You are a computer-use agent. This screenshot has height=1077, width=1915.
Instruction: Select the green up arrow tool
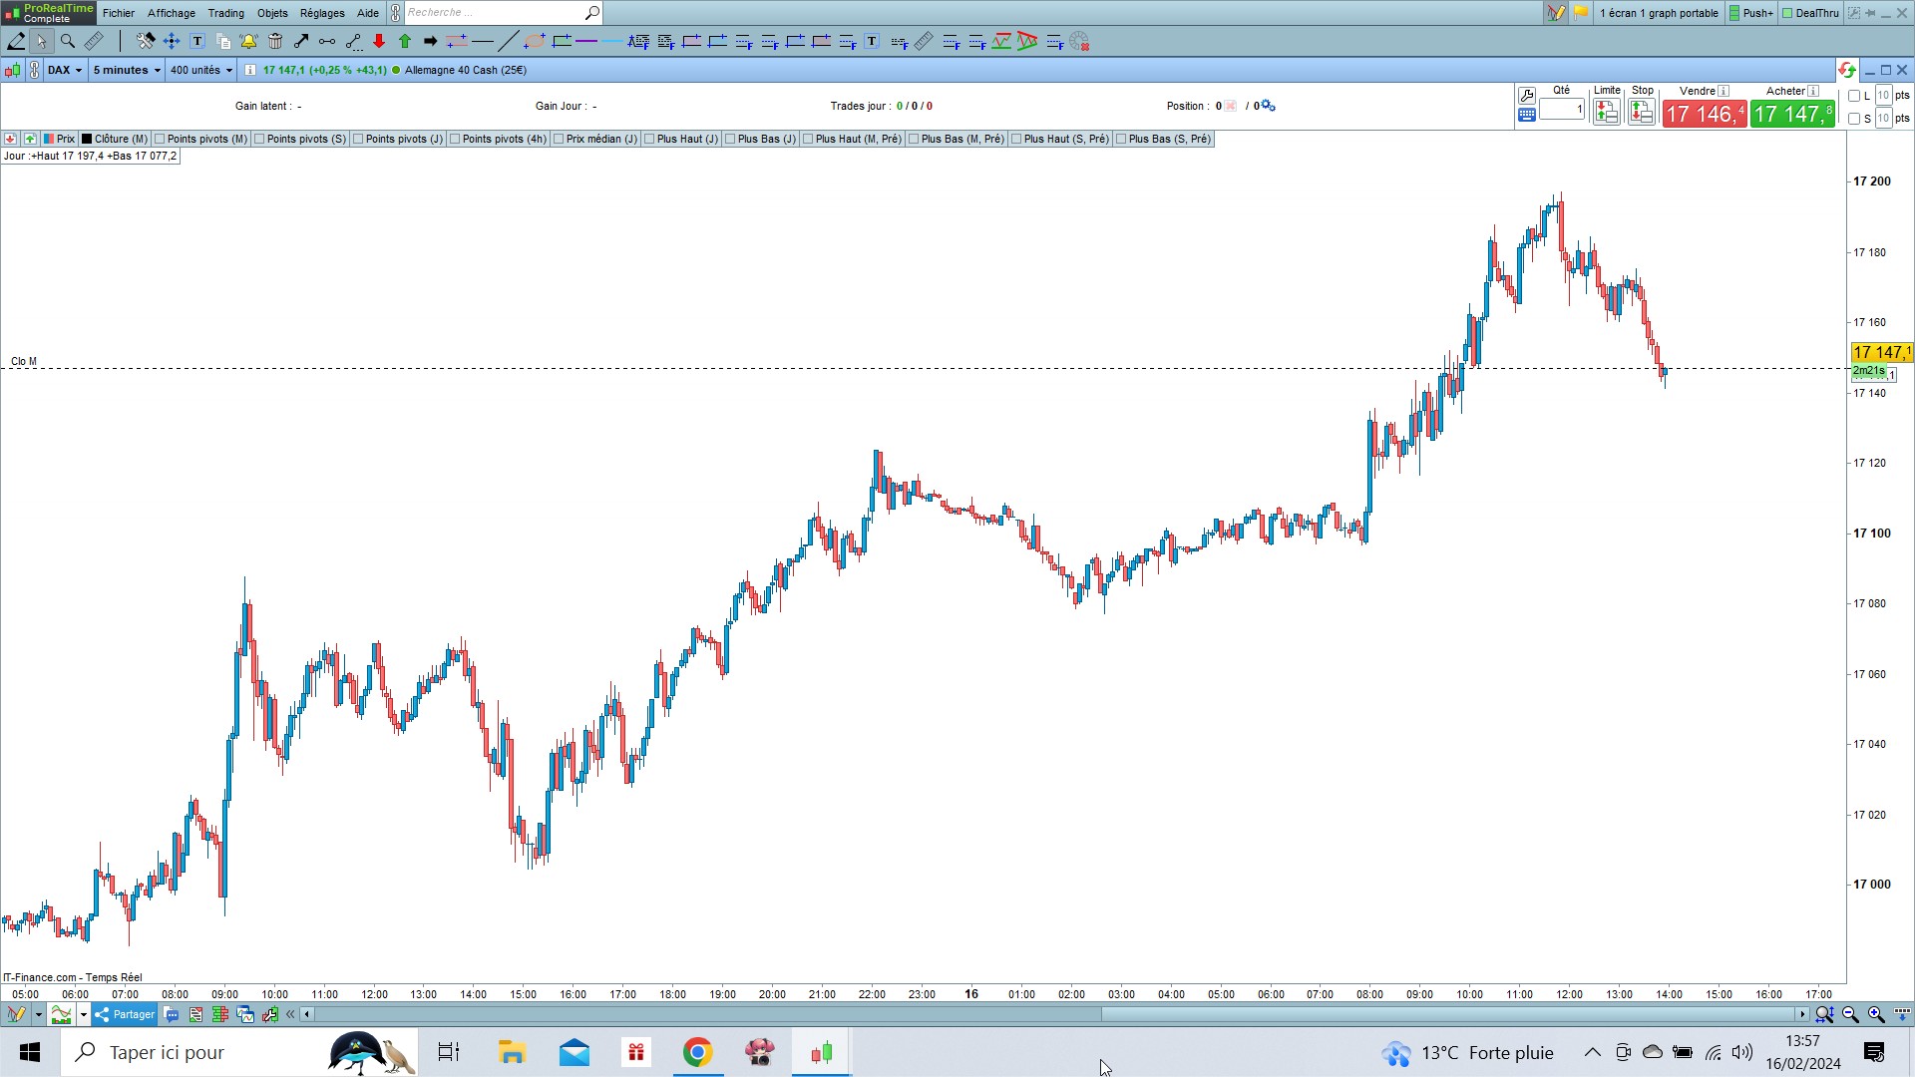(x=405, y=41)
